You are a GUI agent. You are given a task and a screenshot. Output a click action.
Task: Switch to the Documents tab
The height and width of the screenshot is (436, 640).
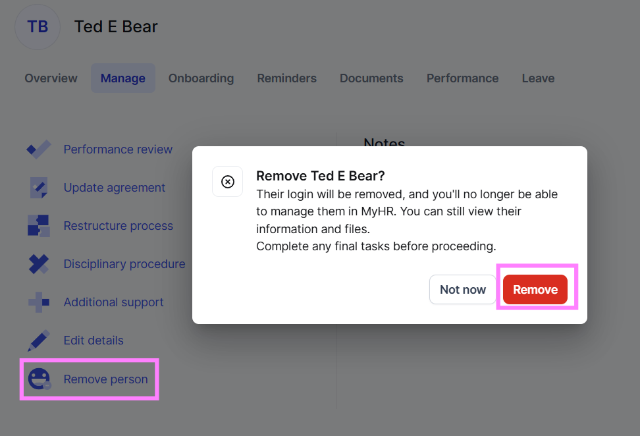click(371, 78)
